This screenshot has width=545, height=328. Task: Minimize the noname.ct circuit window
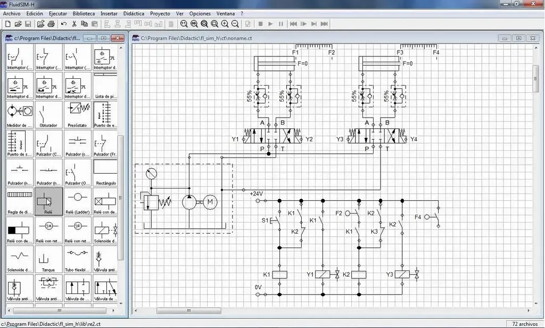(505, 38)
